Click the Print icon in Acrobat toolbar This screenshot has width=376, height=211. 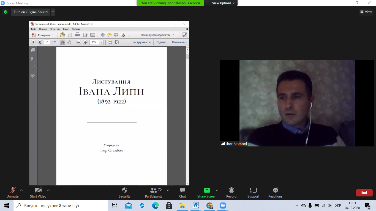click(77, 35)
